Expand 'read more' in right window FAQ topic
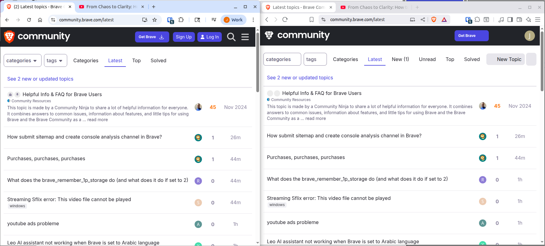Screen dimensions: 545x246 click(x=316, y=118)
